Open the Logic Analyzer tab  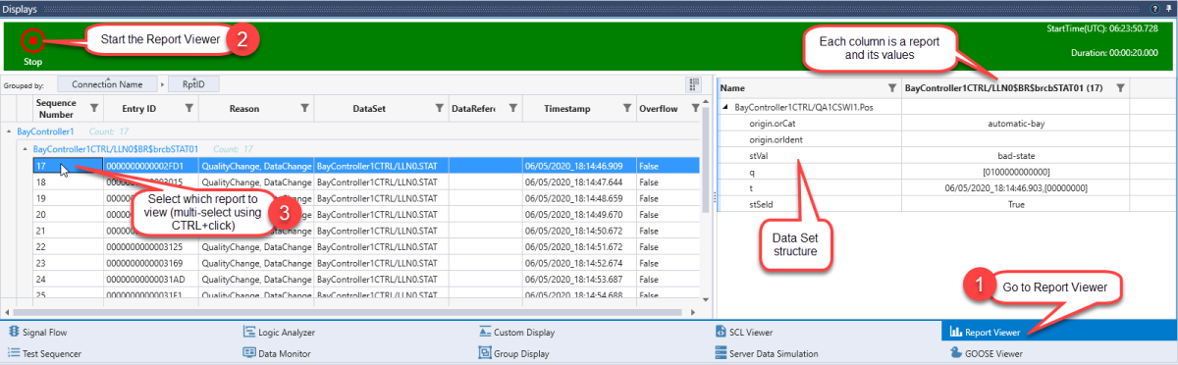tap(279, 332)
